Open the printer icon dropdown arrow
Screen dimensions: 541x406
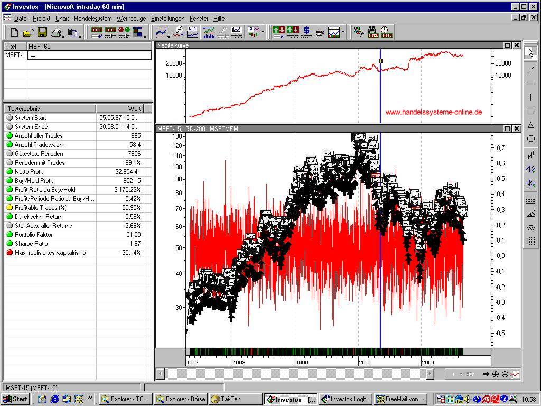[x=63, y=35]
